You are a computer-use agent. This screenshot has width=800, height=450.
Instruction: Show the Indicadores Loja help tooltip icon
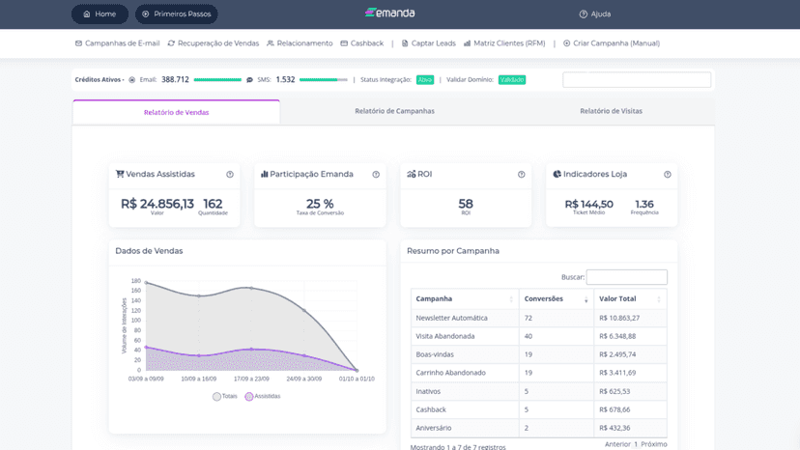[x=668, y=175]
